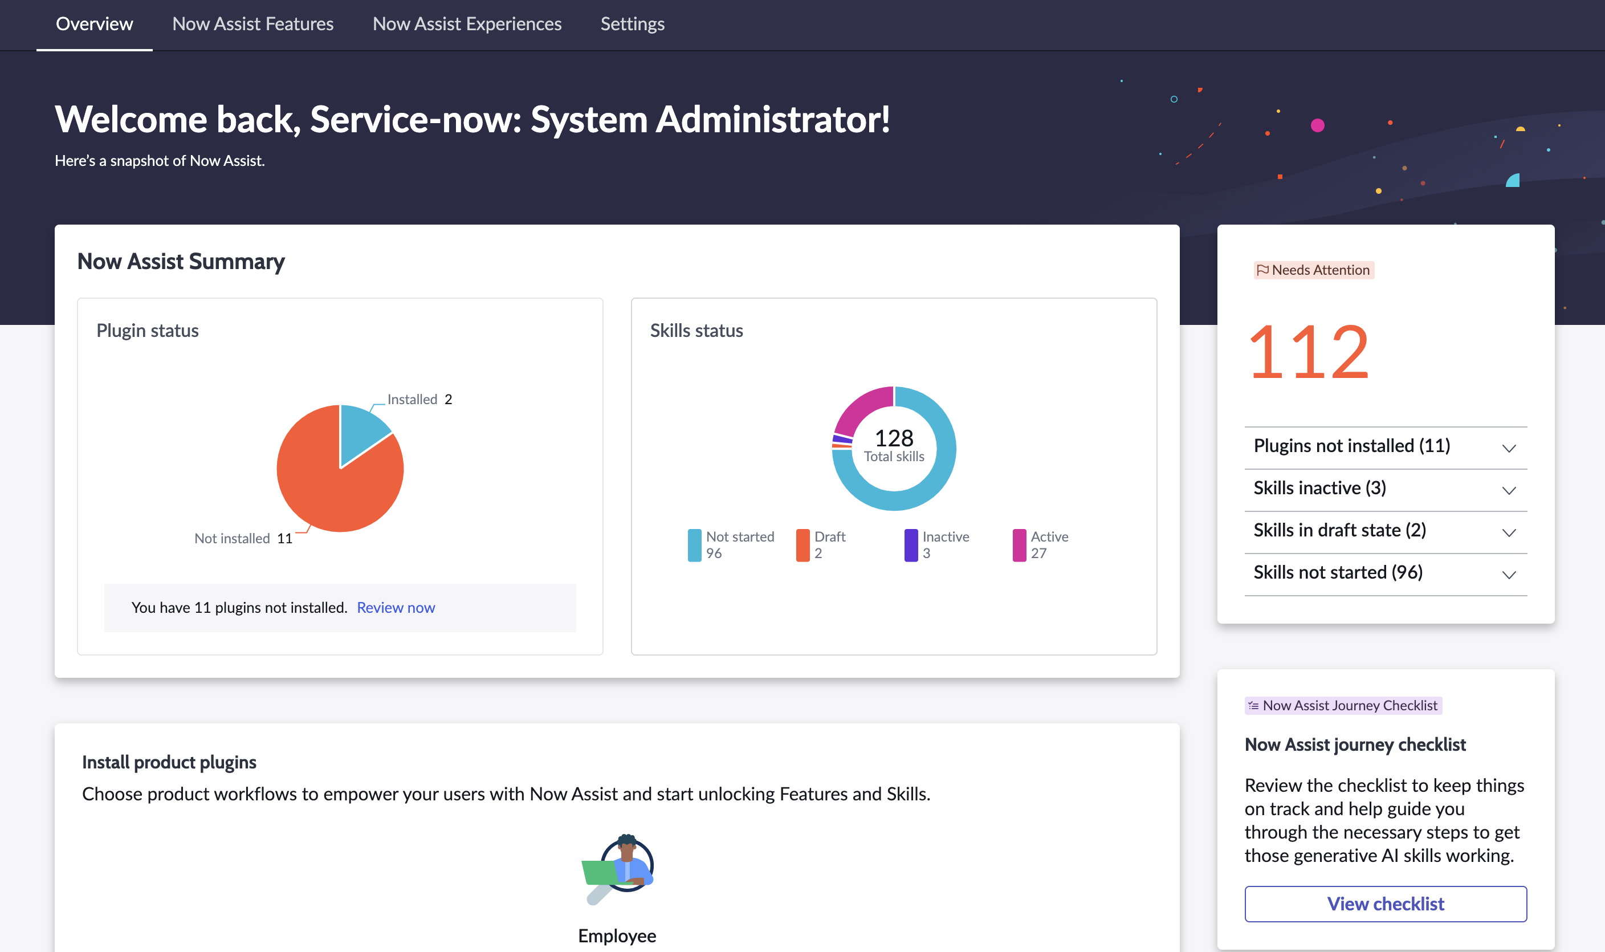Click the 128 Total skills center label
This screenshot has height=952, width=1605.
tap(894, 446)
